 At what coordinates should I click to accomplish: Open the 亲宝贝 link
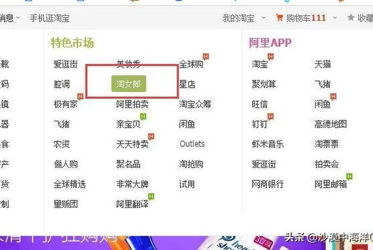pos(128,124)
